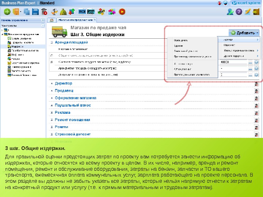Click the copy project toolbar icon

point(27,12)
